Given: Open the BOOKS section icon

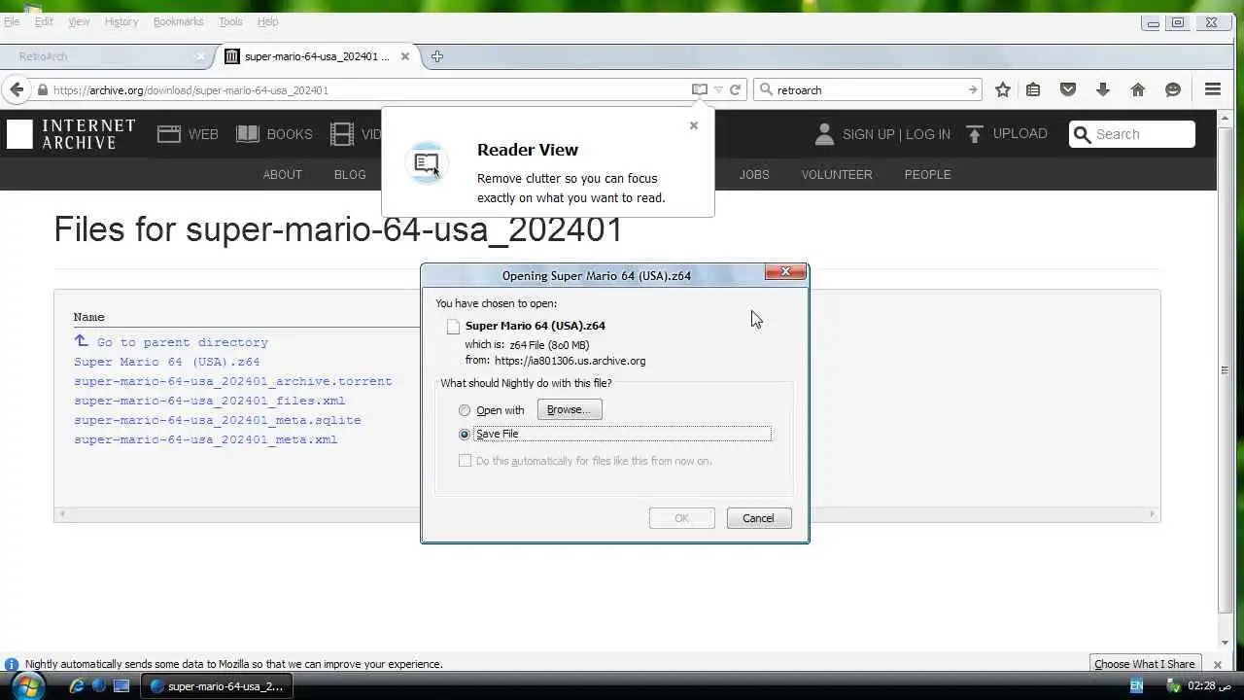Looking at the screenshot, I should coord(248,134).
